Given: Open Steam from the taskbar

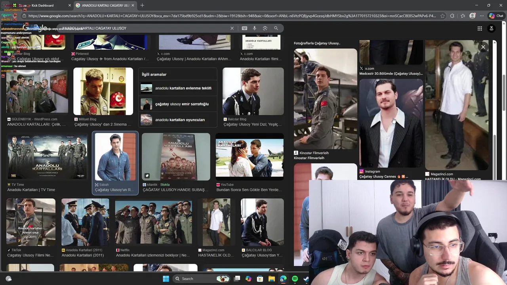Looking at the screenshot, I should coord(306,279).
